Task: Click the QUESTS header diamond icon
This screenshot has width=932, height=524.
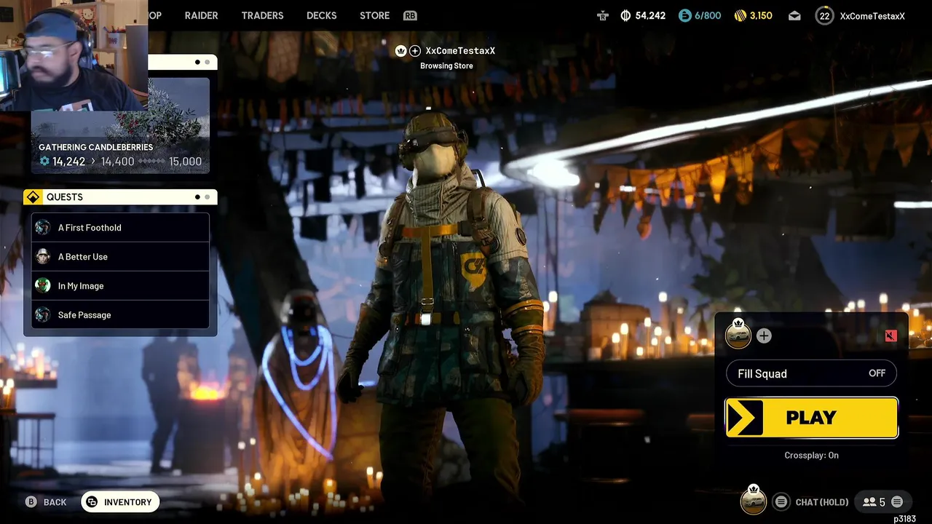Action: 33,197
